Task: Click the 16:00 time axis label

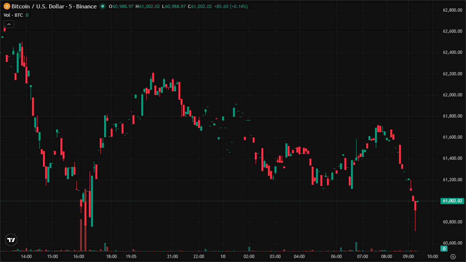Action: (79, 257)
